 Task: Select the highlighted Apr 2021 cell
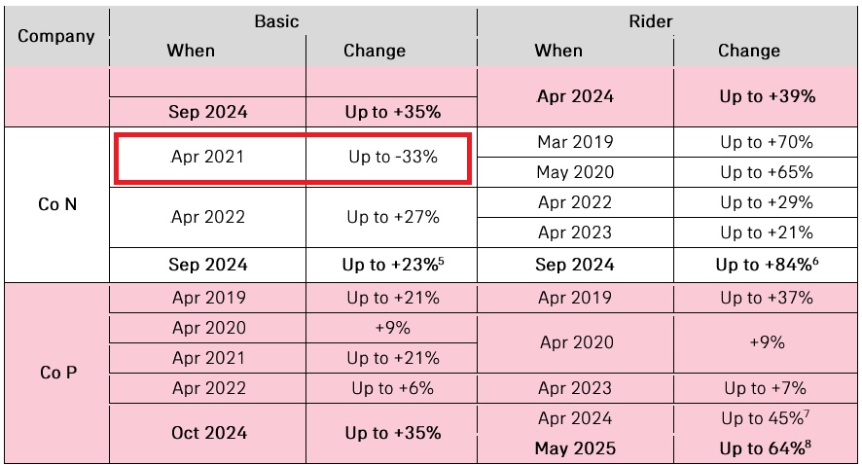point(208,156)
